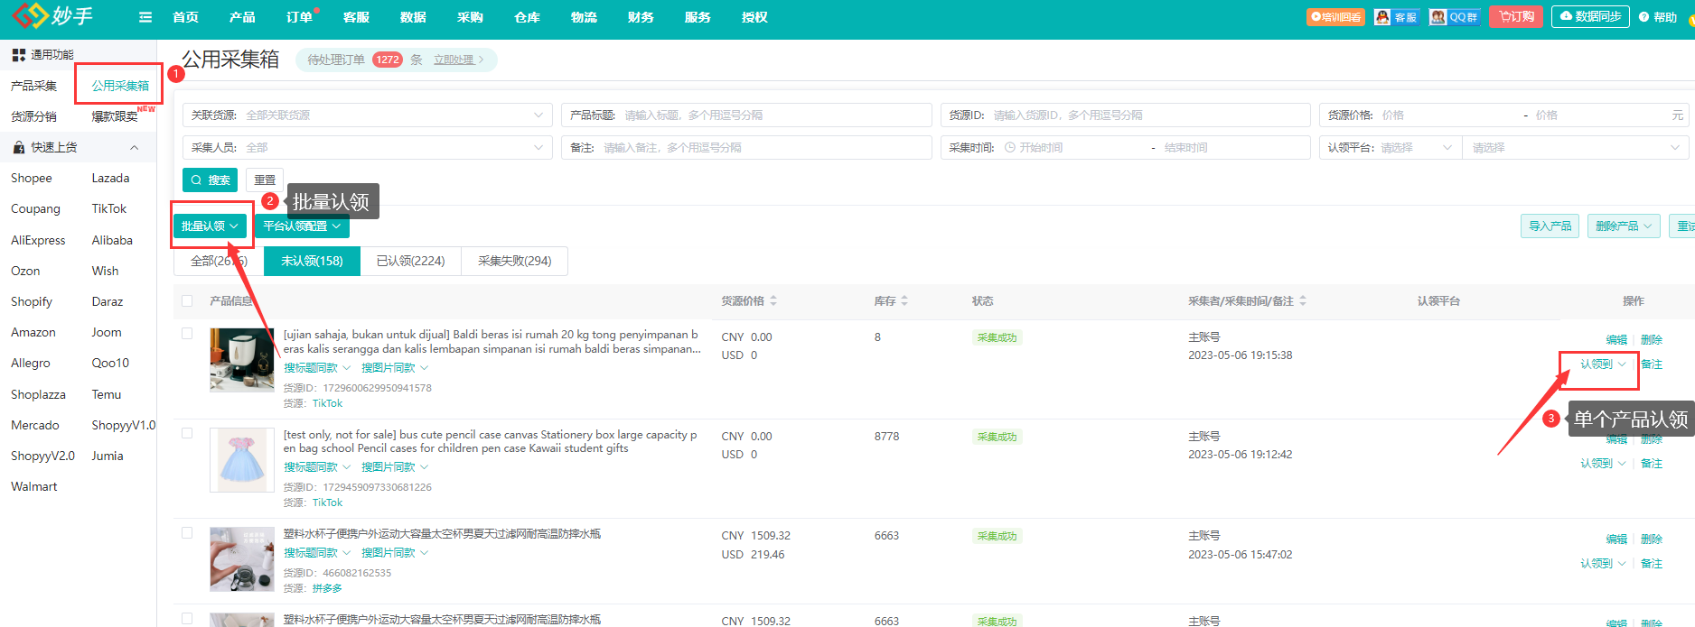Click the 产品标题 input field

point(773,115)
